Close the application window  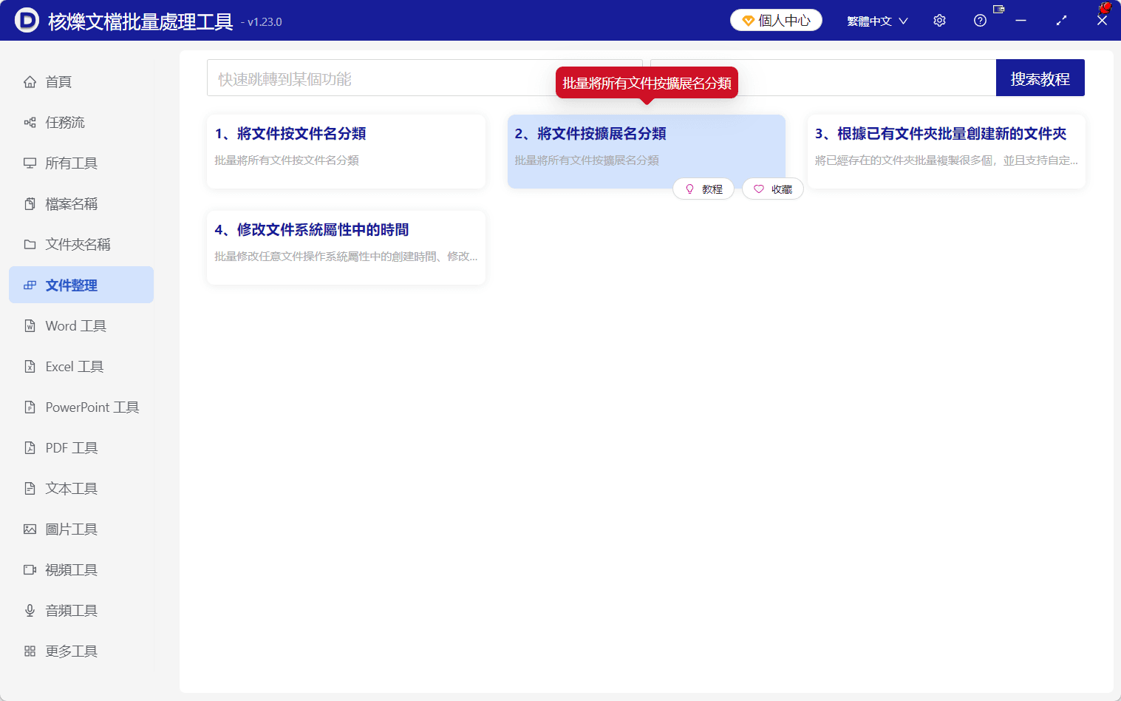click(x=1102, y=21)
